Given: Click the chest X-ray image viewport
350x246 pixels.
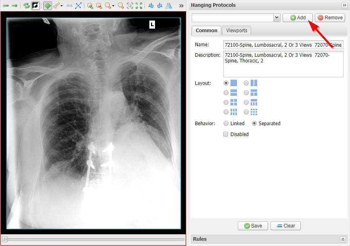Looking at the screenshot, I should [94, 123].
